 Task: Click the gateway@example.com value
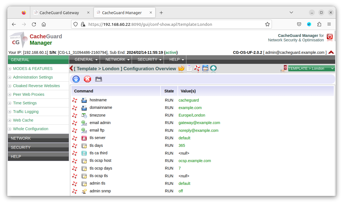point(199,123)
